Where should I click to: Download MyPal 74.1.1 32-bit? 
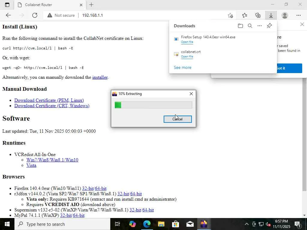(x=66, y=215)
